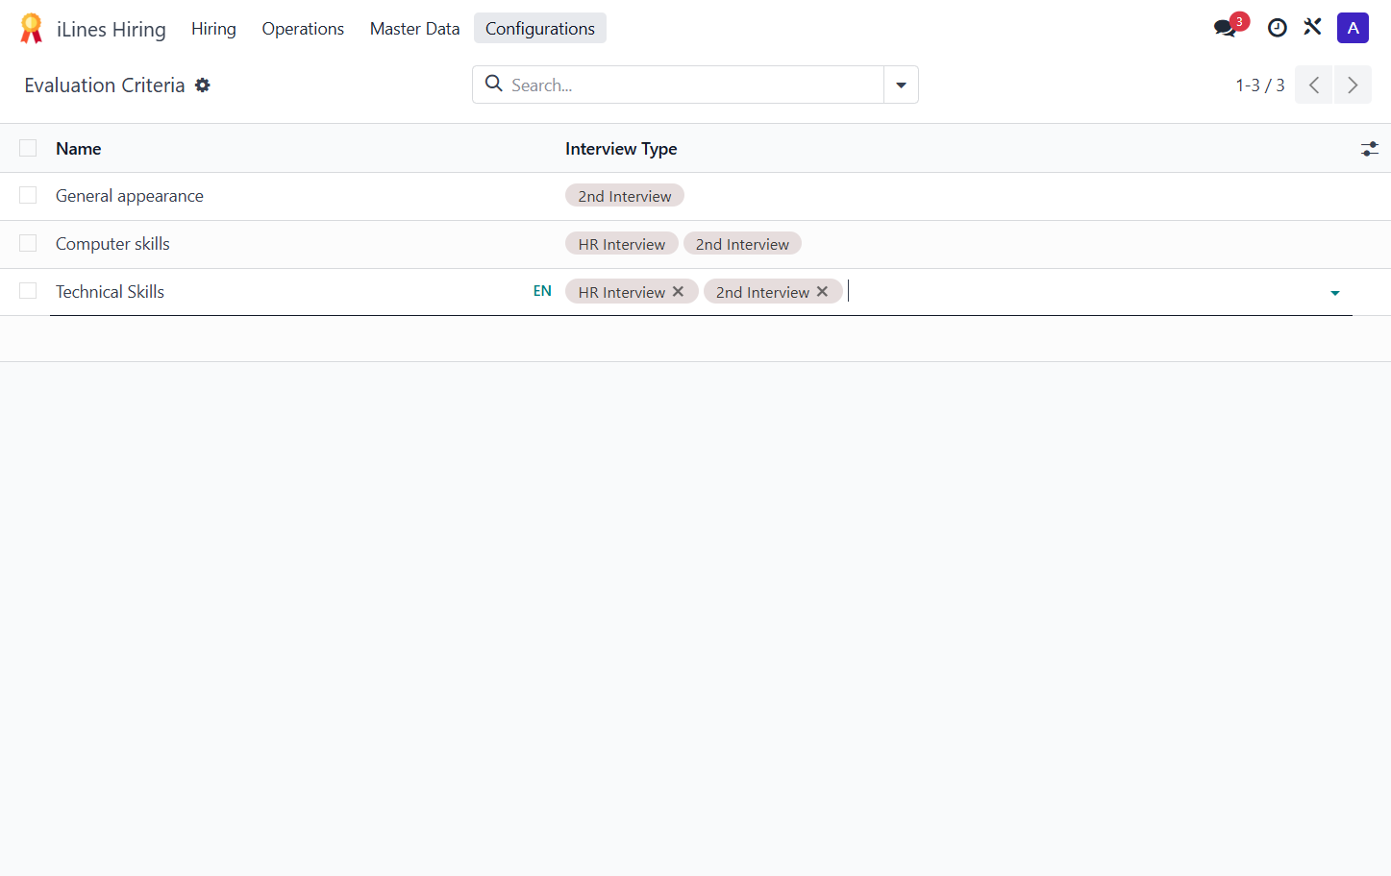This screenshot has width=1391, height=876.
Task: Open the user avatar A menu
Action: coord(1353,28)
